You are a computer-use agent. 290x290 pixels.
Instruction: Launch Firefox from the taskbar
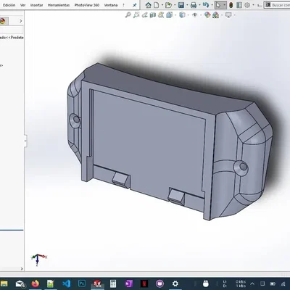click(x=36, y=283)
